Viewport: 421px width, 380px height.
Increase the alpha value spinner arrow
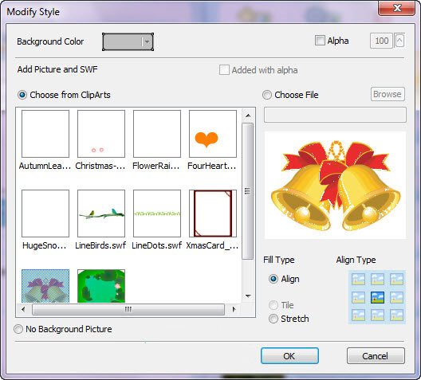pos(399,41)
